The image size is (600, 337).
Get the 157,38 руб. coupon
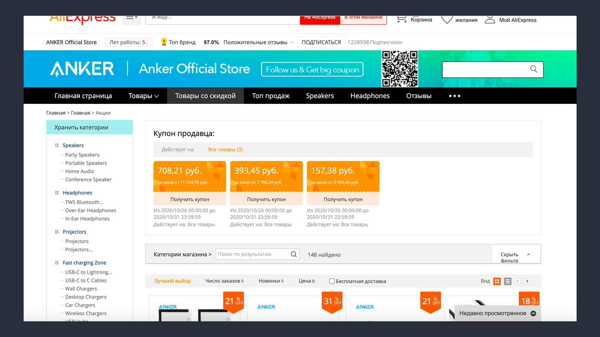point(343,199)
